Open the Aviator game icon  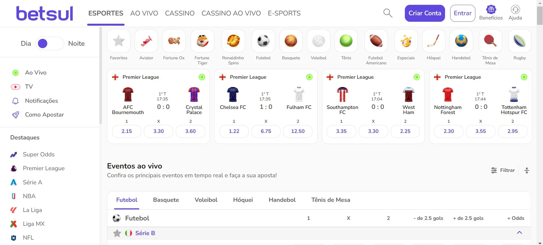(x=146, y=41)
